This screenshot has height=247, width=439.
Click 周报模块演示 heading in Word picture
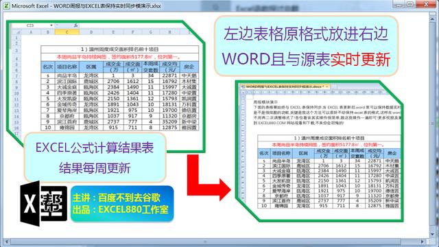(x=265, y=102)
